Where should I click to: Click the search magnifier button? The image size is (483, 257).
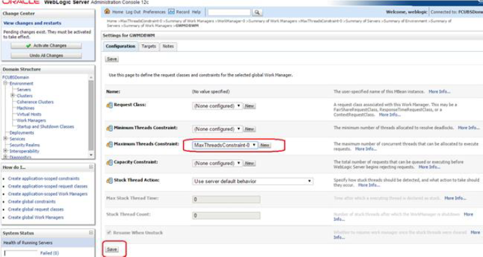[x=257, y=12]
